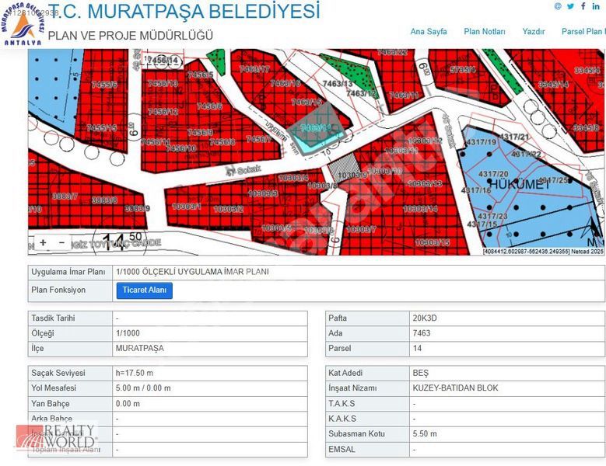This screenshot has width=606, height=466.
Task: Go to Ana Sayfa menu item
Action: pyautogui.click(x=429, y=32)
